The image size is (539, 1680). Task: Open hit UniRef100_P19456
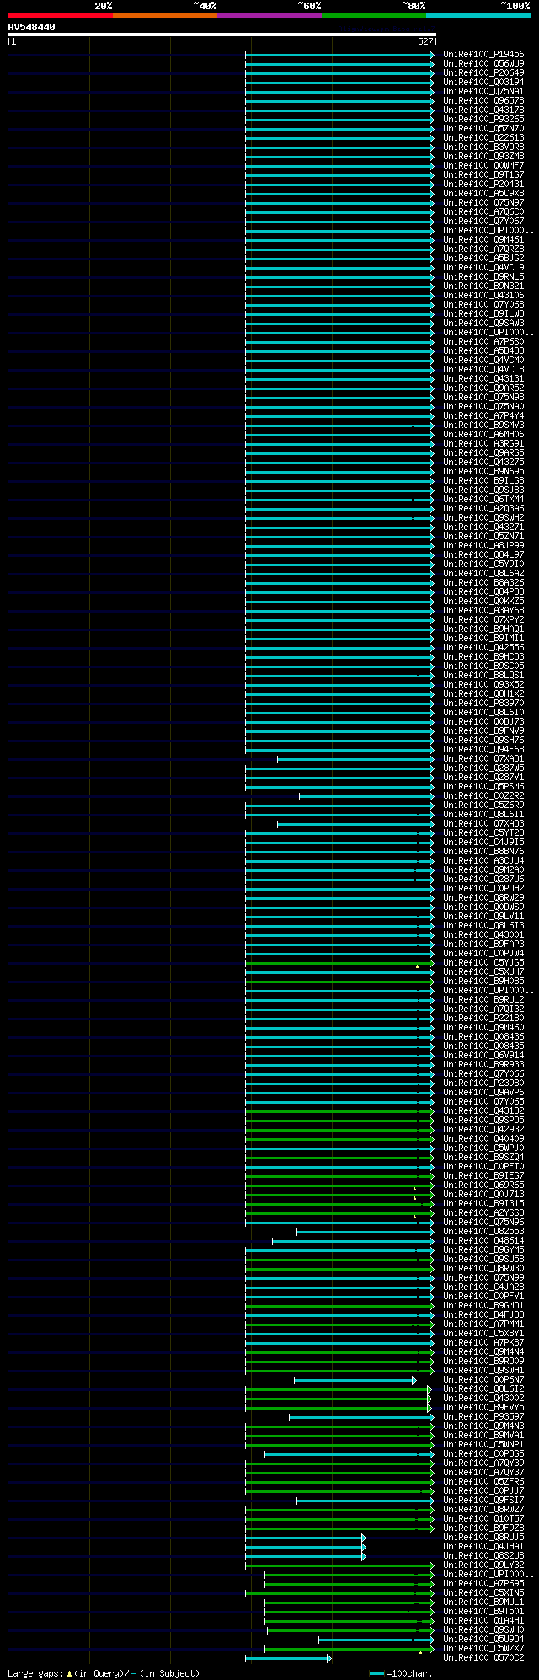(x=483, y=54)
